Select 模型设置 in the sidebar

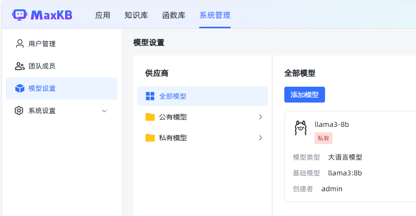[x=62, y=88]
